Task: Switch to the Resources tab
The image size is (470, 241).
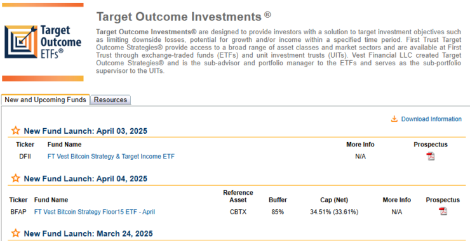Action: point(111,100)
